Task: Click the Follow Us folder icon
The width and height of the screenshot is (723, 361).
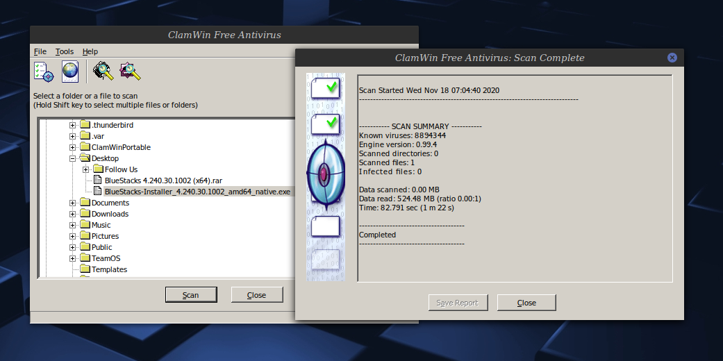Action: pos(98,169)
